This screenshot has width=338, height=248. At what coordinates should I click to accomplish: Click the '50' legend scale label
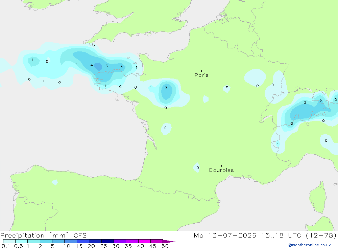pos(165,246)
